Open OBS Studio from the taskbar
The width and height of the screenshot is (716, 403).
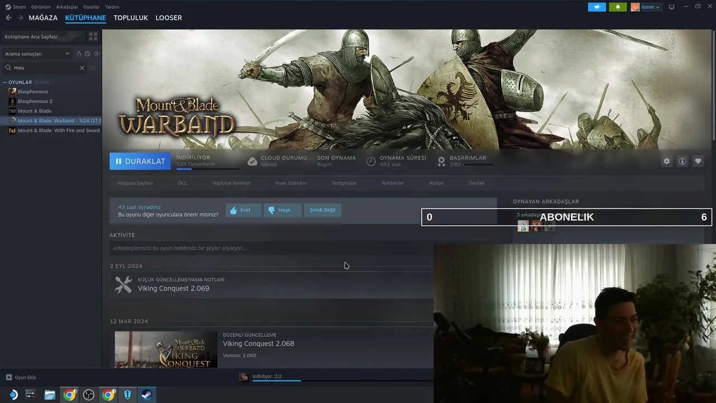88,395
